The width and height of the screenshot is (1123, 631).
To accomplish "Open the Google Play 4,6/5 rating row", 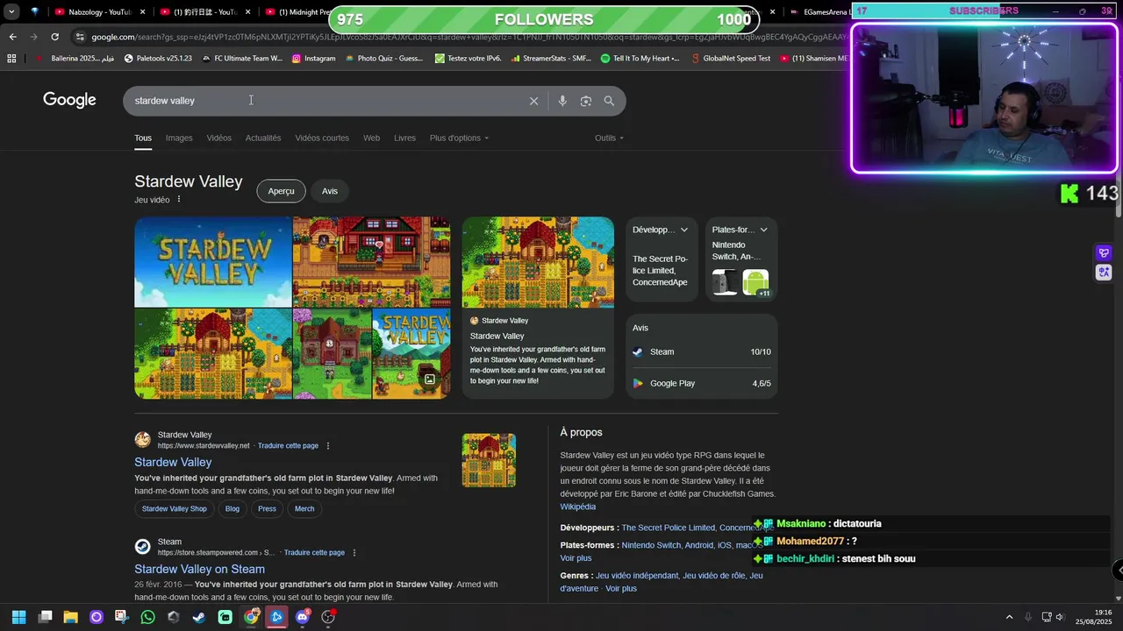I will [x=702, y=384].
